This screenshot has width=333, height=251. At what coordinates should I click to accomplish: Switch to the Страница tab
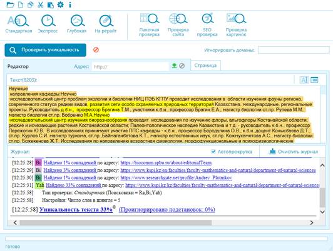(x=205, y=66)
